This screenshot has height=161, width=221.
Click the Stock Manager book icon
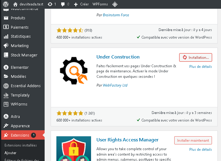pos(6,55)
